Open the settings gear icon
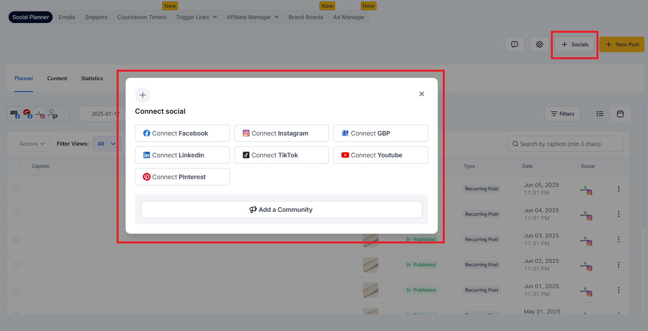 click(540, 44)
